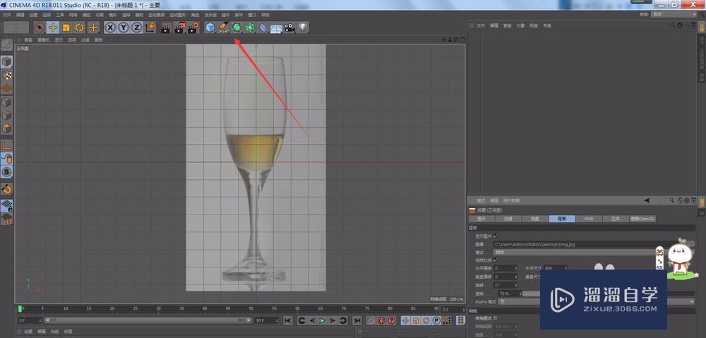Toggle the legacy mode checkbox
706x338 pixels.
pos(496,318)
